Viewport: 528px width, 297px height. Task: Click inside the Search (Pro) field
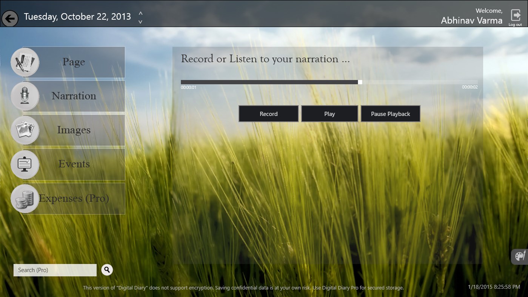click(x=55, y=270)
